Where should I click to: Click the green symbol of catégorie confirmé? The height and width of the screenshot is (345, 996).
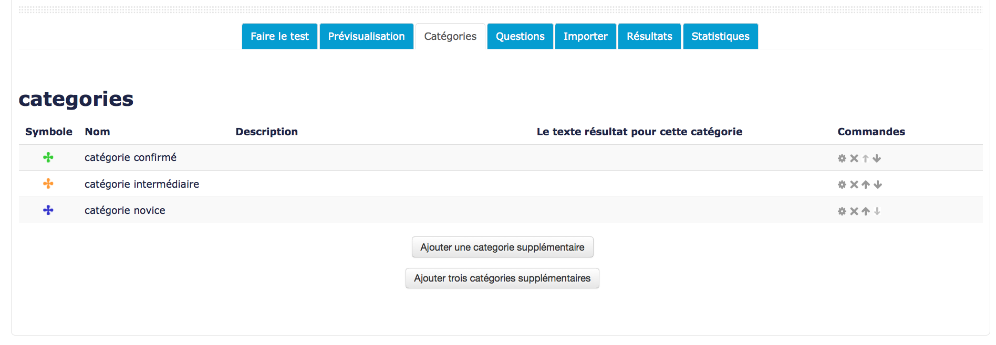[x=48, y=157]
